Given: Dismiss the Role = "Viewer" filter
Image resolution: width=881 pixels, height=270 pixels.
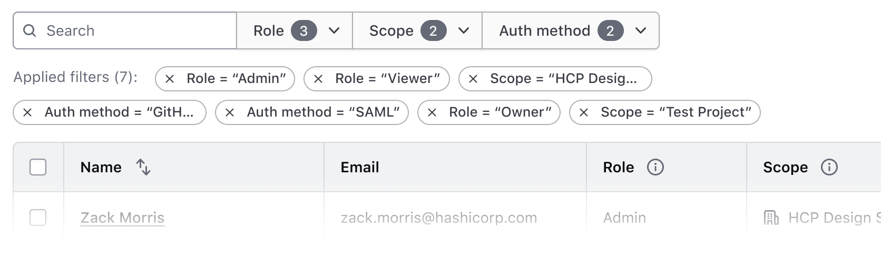Looking at the screenshot, I should tap(318, 79).
